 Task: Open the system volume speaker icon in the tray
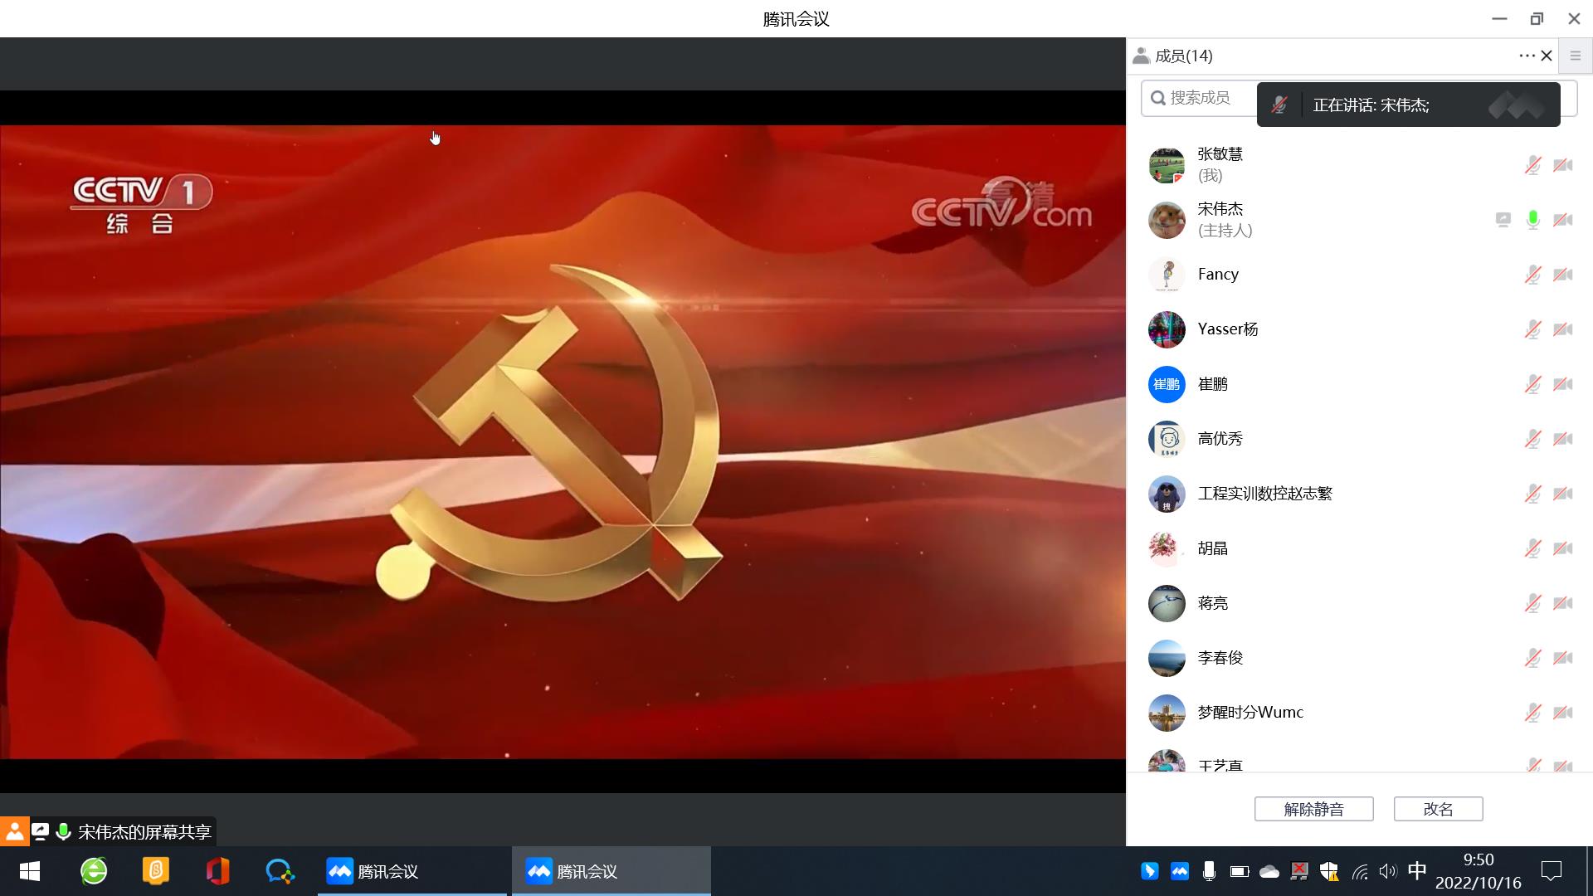1387,871
